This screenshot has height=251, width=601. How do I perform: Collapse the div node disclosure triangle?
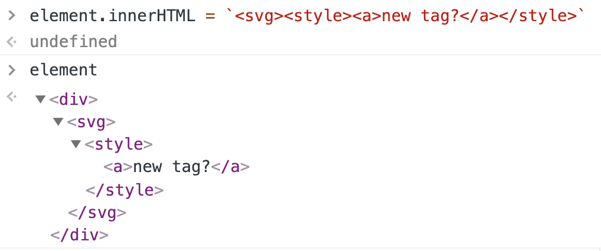40,99
